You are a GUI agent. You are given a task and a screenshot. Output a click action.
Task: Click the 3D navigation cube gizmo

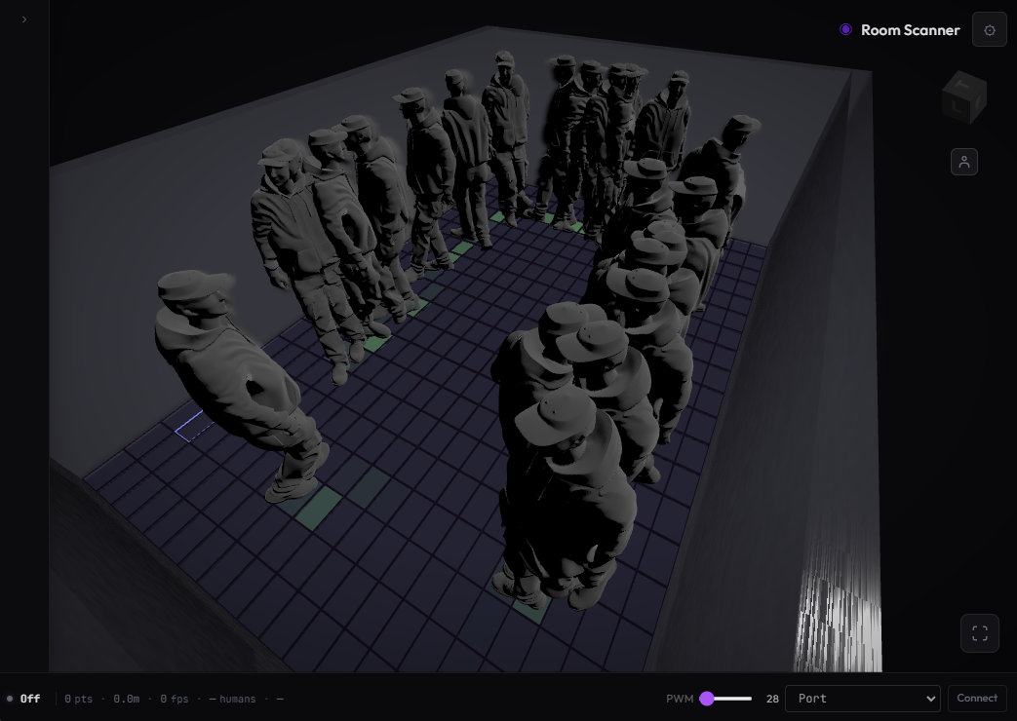pos(964,96)
